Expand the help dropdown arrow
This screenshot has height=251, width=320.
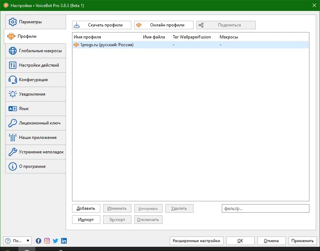click(28, 241)
